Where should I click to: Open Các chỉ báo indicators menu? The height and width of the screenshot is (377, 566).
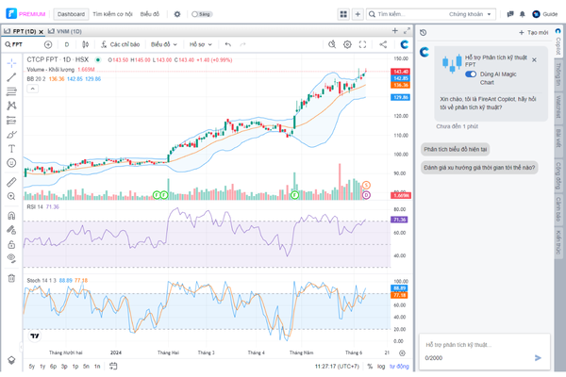pyautogui.click(x=120, y=44)
